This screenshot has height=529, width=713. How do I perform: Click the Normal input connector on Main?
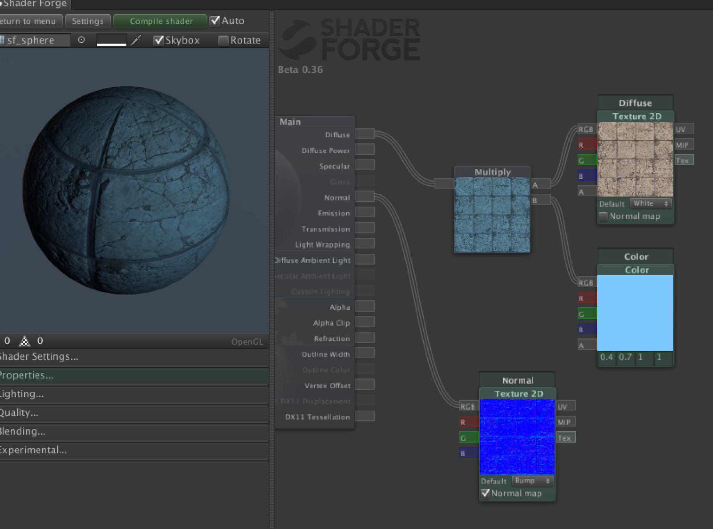365,197
